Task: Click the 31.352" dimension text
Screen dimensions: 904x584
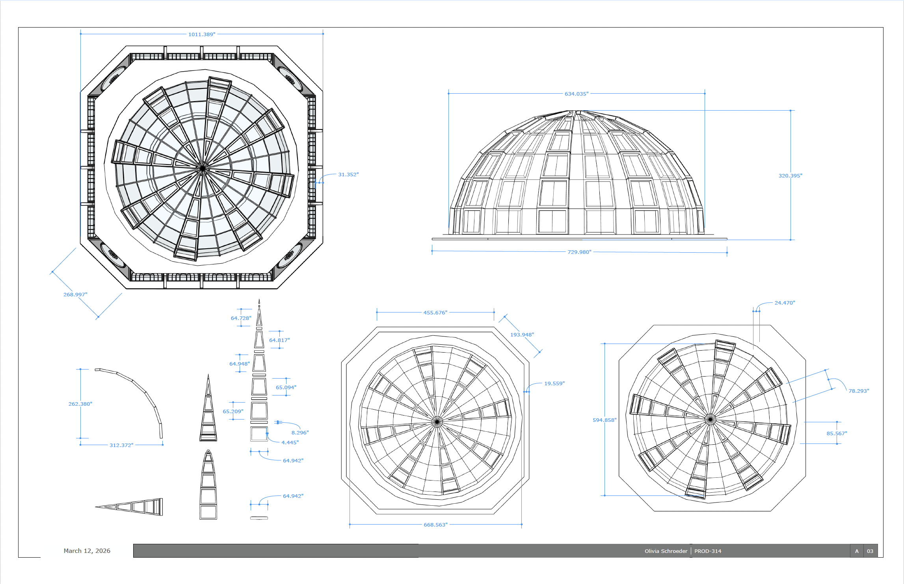Action: (x=348, y=174)
